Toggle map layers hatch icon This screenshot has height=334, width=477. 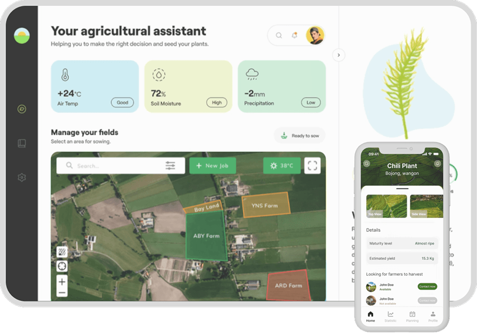point(62,252)
